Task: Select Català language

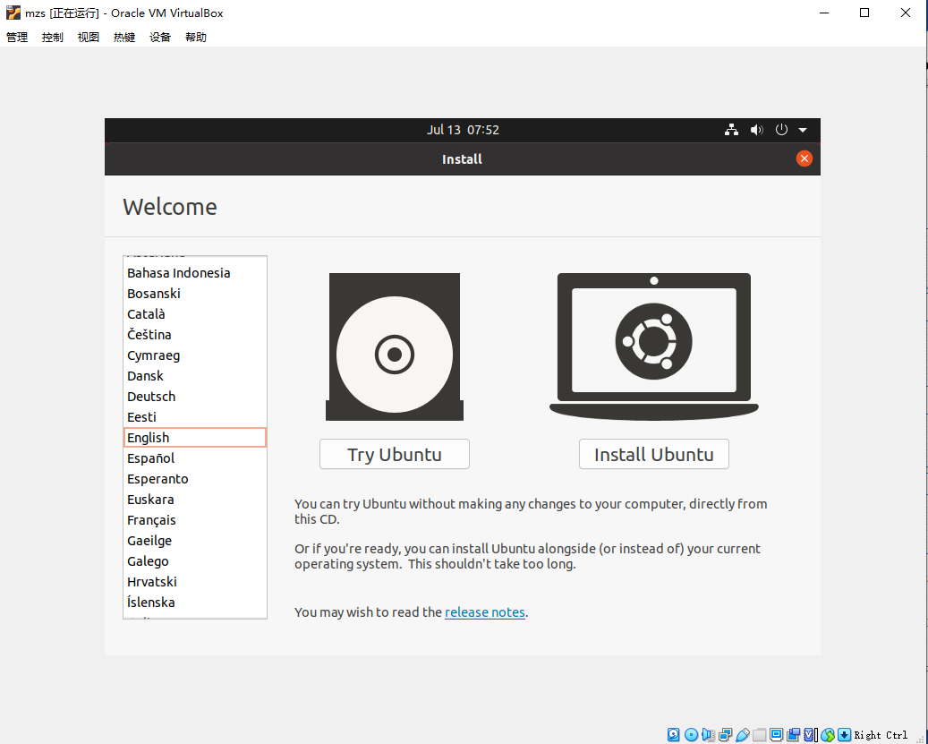Action: [195, 314]
